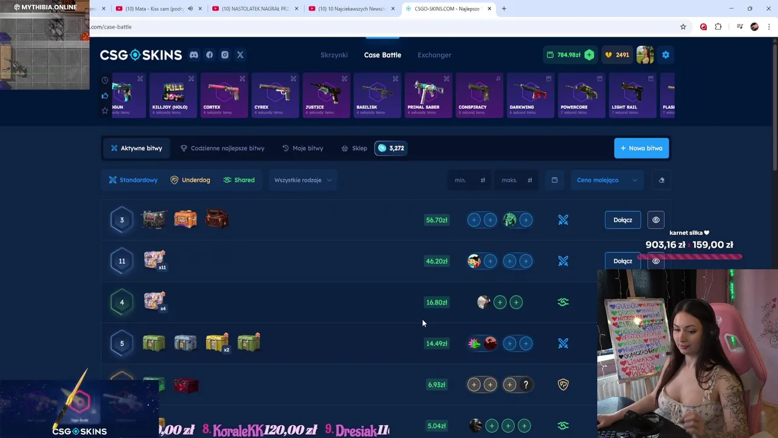The height and width of the screenshot is (438, 778).
Task: Close the CSGO-SKINS.COM browser tab
Action: pos(489,9)
